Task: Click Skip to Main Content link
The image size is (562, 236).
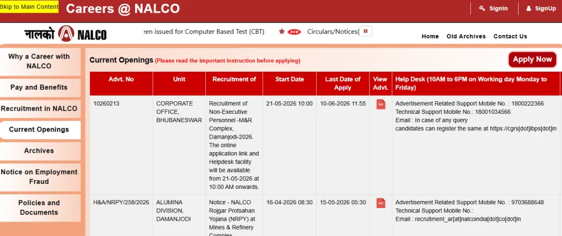Action: 29,7
